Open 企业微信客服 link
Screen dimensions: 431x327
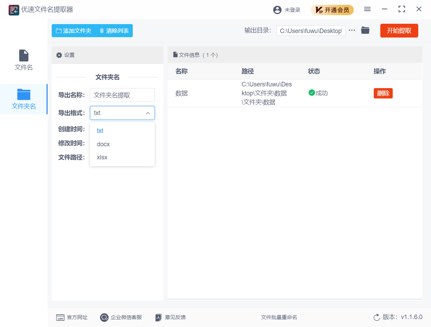pyautogui.click(x=121, y=317)
